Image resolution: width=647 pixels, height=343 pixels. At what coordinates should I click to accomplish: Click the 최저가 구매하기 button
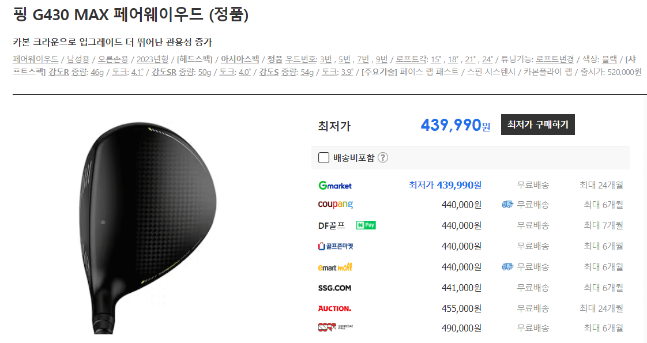pos(537,124)
